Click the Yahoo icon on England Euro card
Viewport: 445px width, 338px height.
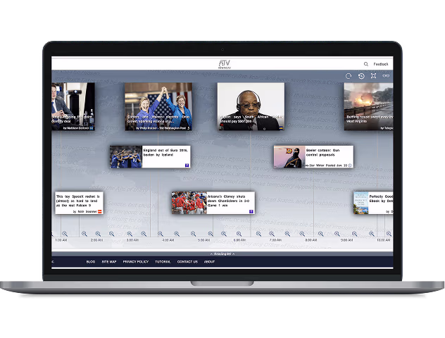(186, 165)
